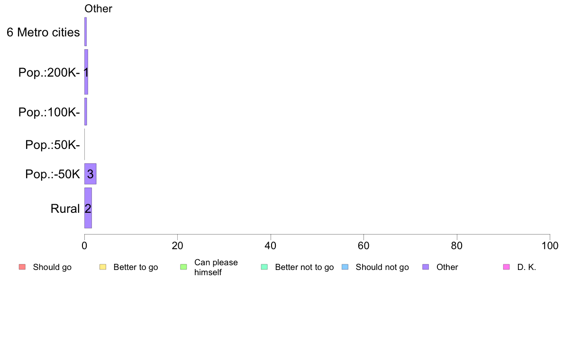Click the 6 Metro cities label
Image resolution: width=563 pixels, height=348 pixels.
click(43, 32)
